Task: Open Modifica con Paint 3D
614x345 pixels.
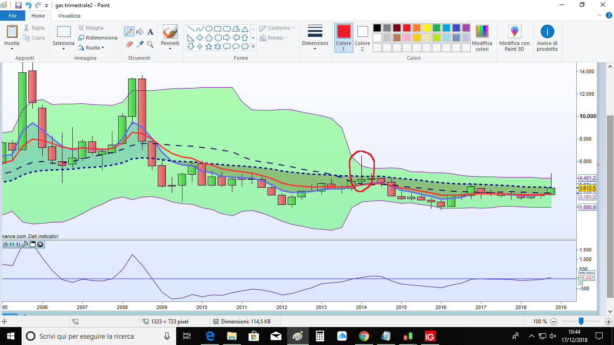Action: click(514, 38)
